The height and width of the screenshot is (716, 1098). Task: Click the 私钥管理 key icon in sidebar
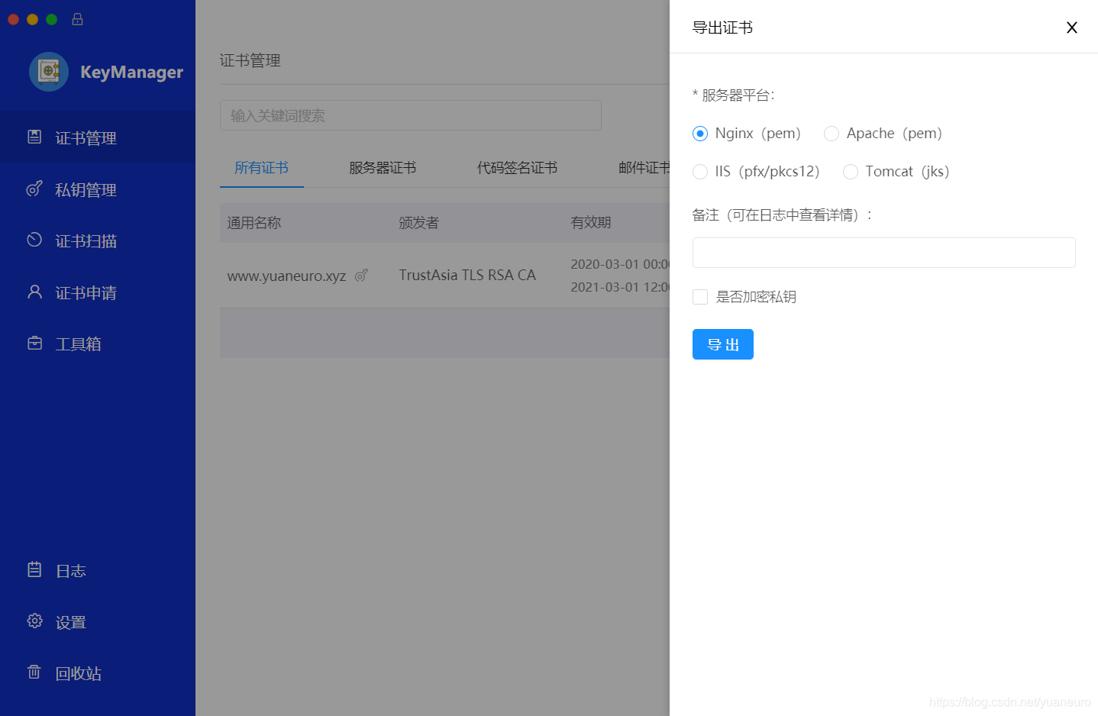coord(34,189)
